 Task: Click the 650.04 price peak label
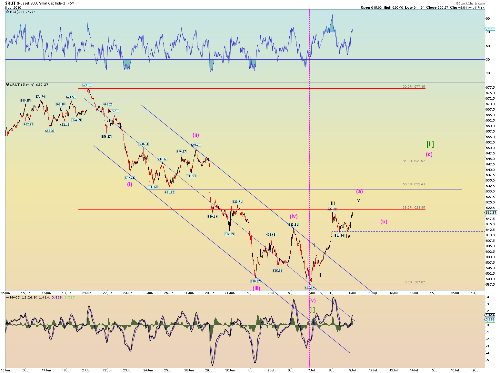pos(144,144)
